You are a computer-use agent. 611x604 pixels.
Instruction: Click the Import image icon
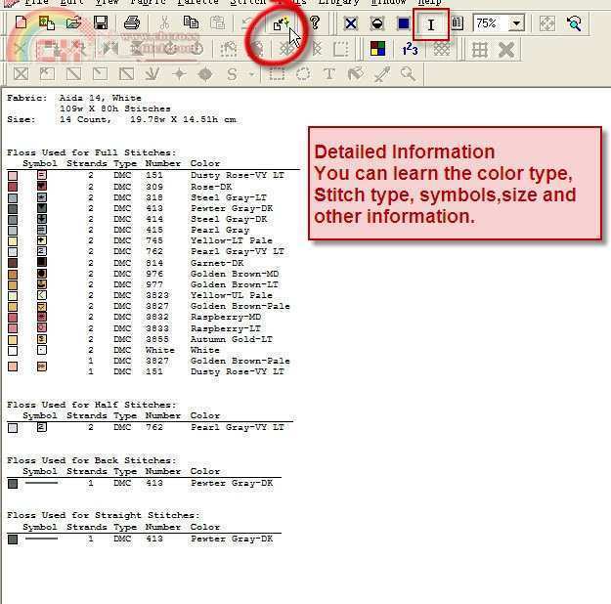pos(47,22)
